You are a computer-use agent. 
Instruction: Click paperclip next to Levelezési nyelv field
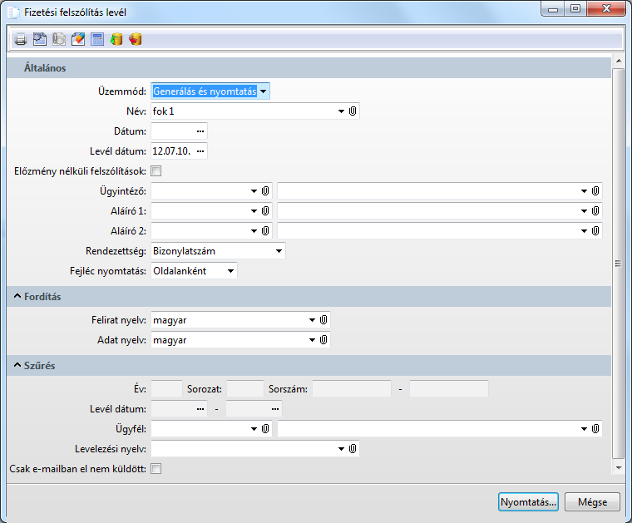click(x=353, y=449)
